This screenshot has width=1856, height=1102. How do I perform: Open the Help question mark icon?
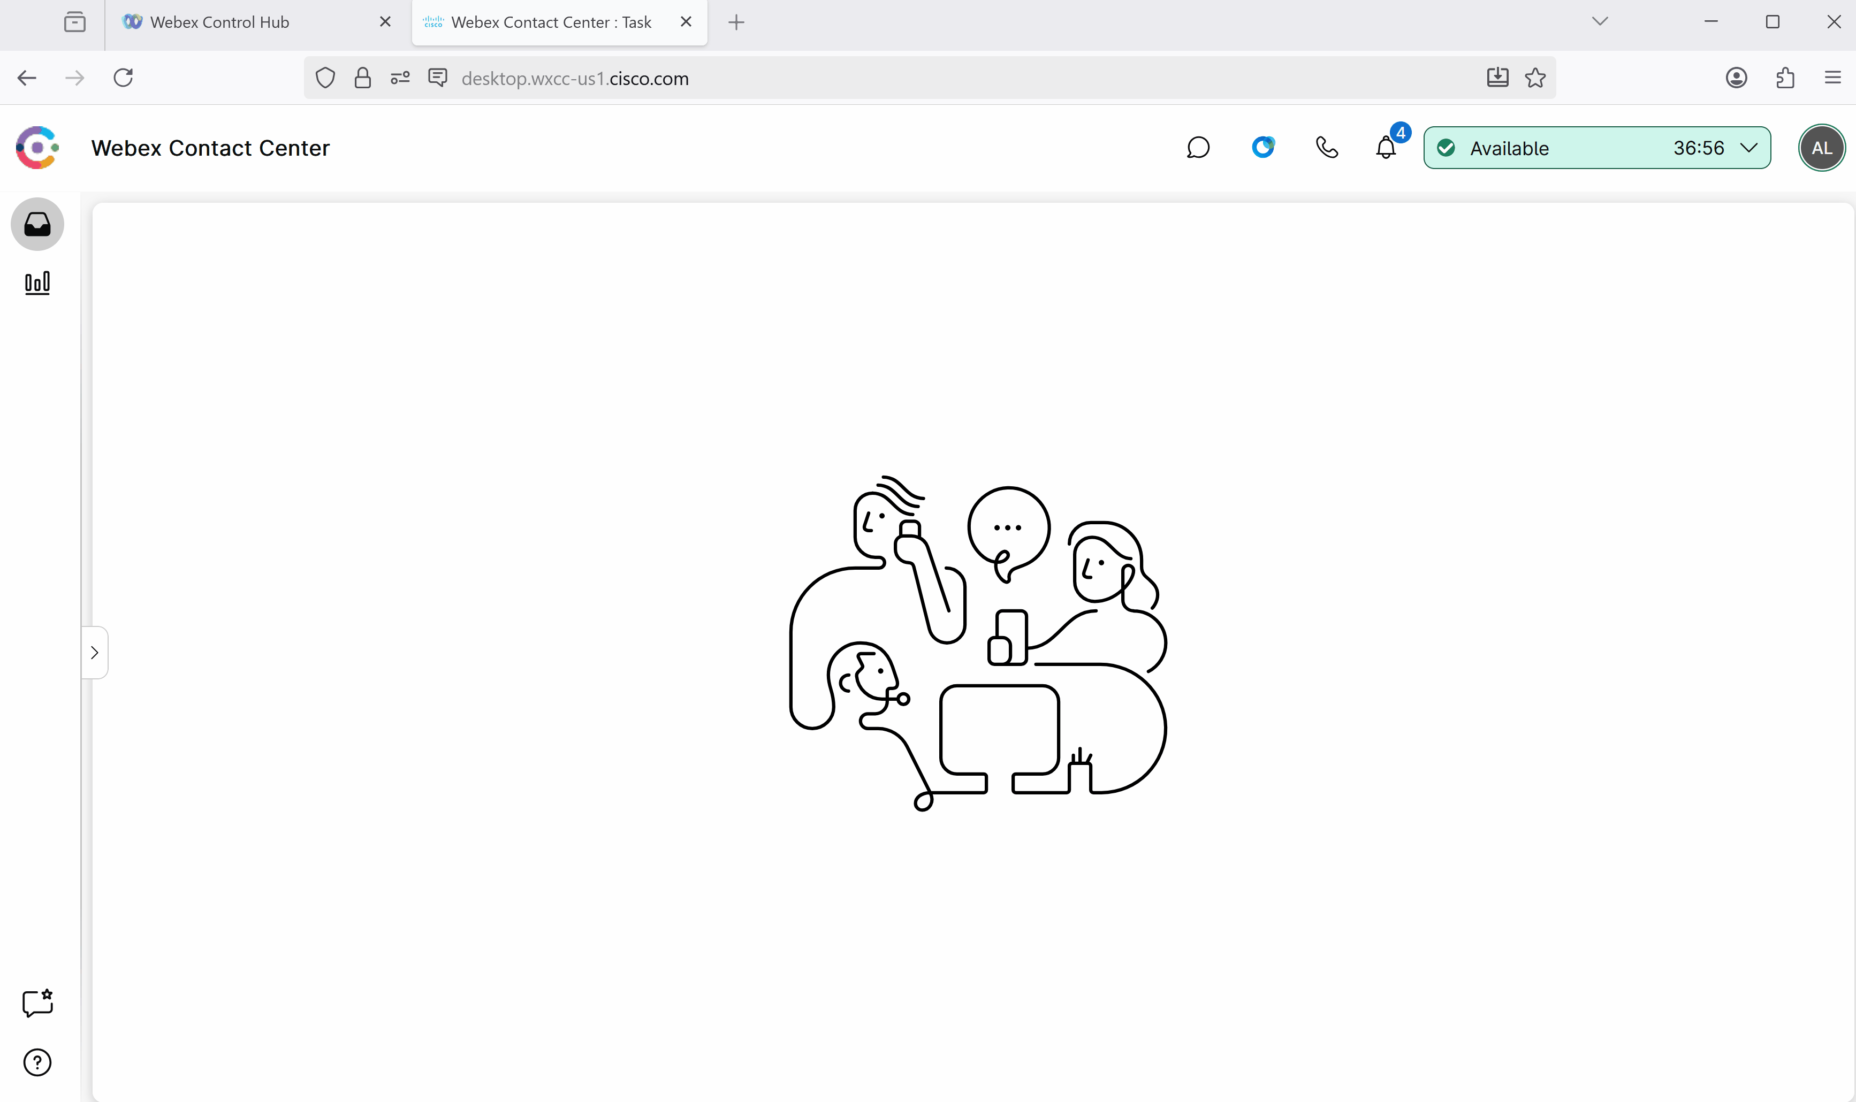point(37,1062)
